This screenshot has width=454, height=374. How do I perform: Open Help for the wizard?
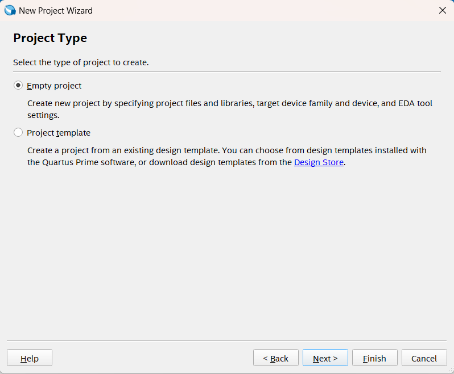[x=30, y=358]
